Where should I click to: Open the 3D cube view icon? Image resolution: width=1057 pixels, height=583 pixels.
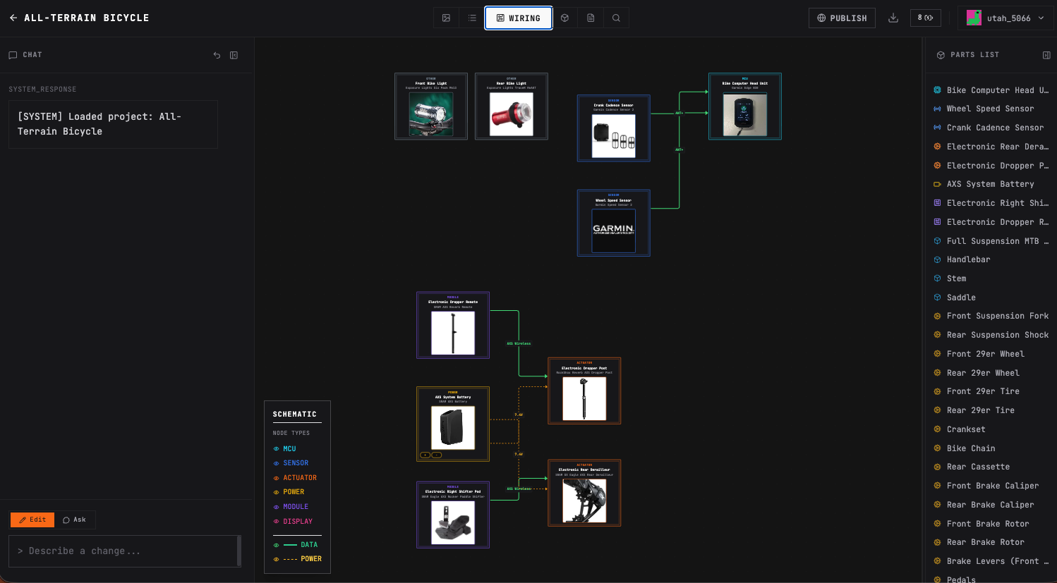(x=564, y=18)
